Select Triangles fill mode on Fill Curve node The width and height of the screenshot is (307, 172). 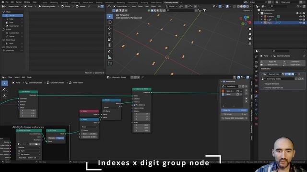(x=52, y=138)
